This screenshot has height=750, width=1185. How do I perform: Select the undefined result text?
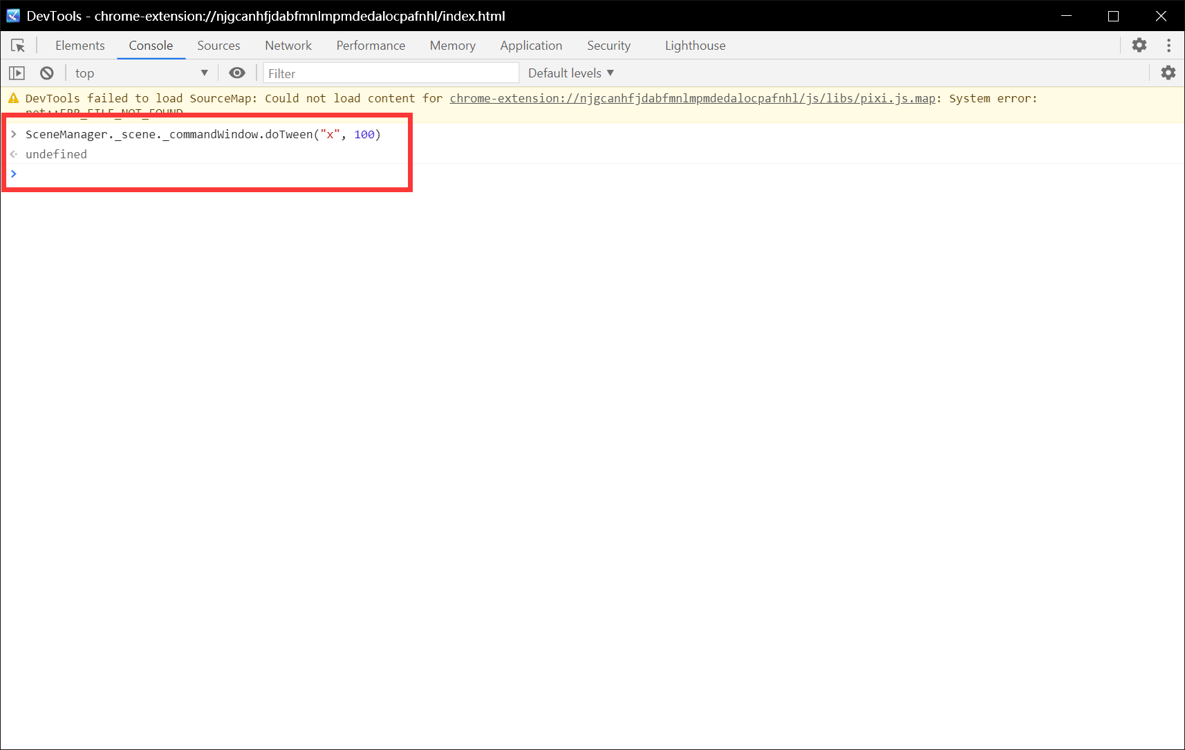click(56, 154)
